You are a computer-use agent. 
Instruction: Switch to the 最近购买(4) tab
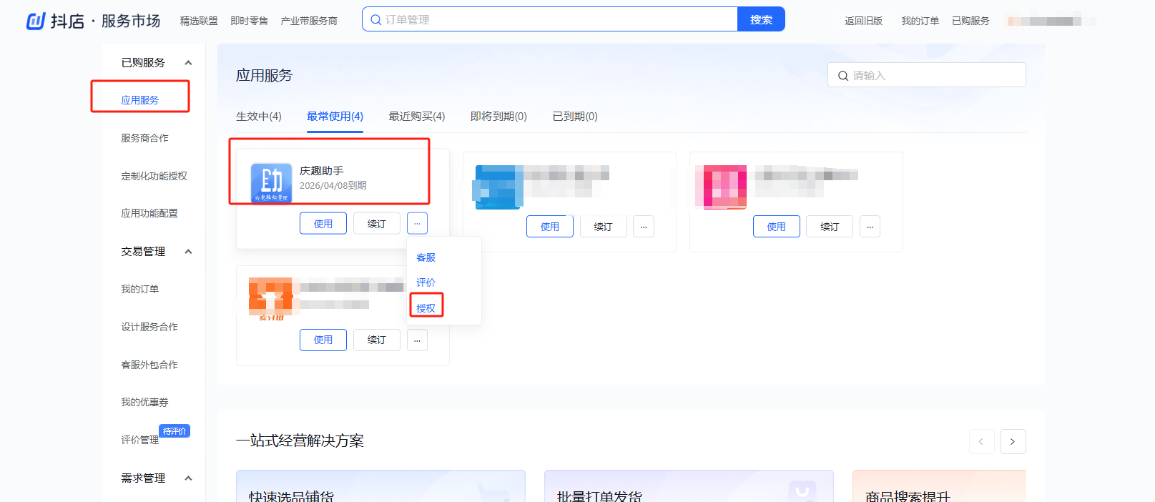click(x=416, y=117)
